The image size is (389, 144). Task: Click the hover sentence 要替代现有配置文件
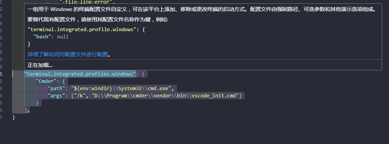(x=97, y=19)
